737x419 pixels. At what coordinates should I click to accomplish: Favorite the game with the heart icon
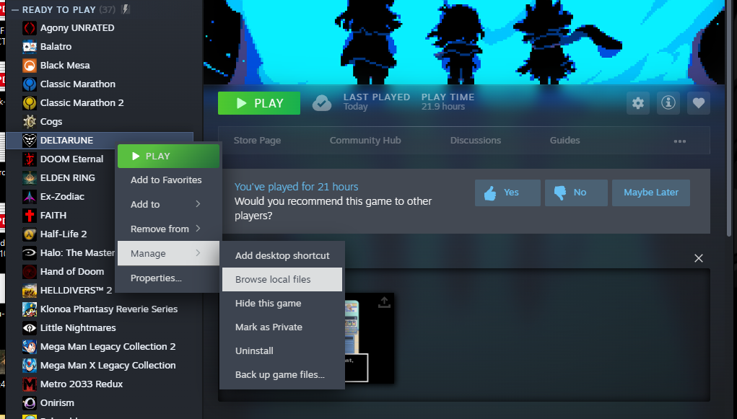[699, 103]
